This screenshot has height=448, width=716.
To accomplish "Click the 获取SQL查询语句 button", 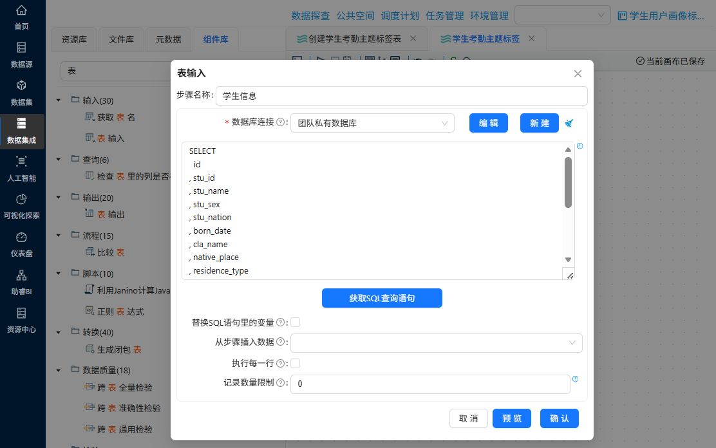I will click(x=382, y=298).
